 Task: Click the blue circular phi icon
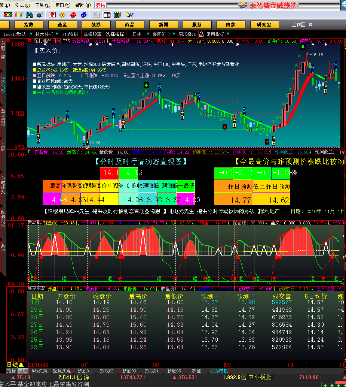click(x=84, y=15)
